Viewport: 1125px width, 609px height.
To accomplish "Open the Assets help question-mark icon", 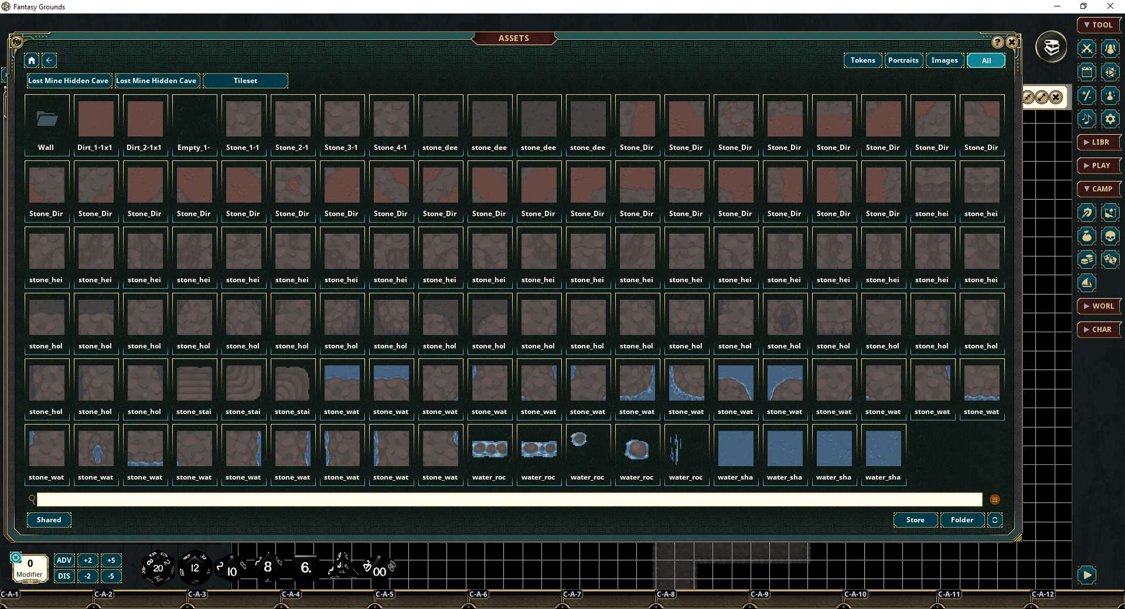I will coord(997,42).
